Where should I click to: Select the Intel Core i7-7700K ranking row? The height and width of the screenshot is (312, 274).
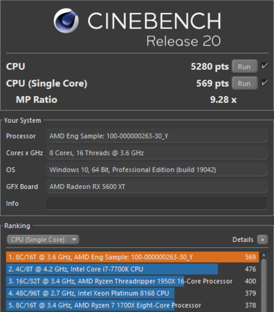(x=132, y=269)
